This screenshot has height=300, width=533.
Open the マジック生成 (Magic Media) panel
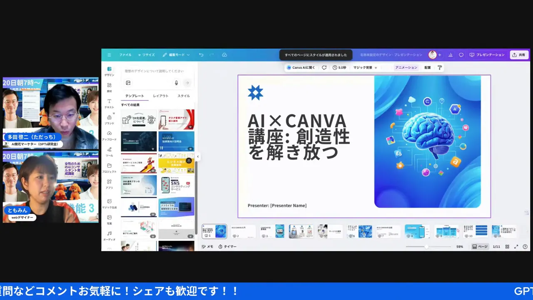(109, 204)
